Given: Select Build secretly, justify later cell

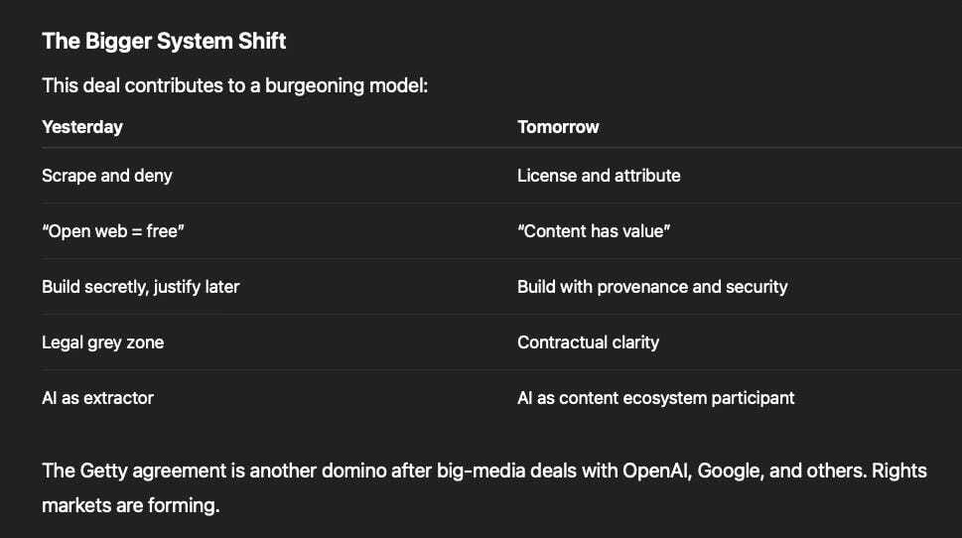Looking at the screenshot, I should 141,287.
